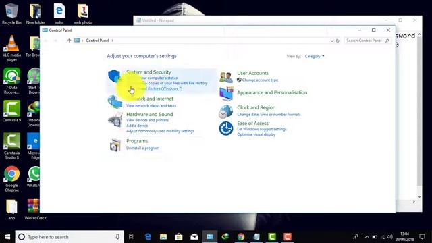
Task: Select the web photo folder on desktop
Action: click(x=83, y=13)
